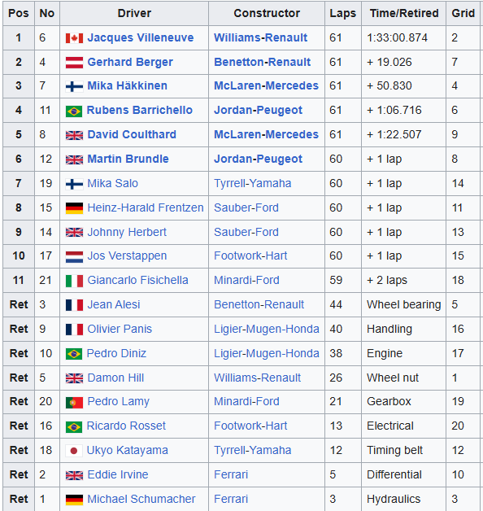Select the 'Wheel bearing' retirement cell
Viewport: 483px width, 511px height.
click(x=404, y=304)
